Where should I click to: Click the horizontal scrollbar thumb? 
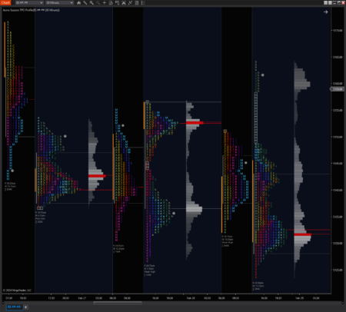coord(118,303)
